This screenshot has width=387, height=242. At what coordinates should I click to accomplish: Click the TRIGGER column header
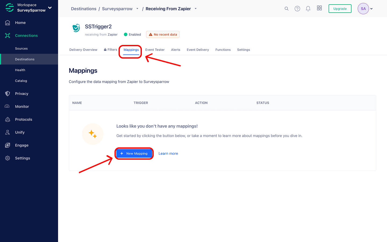pyautogui.click(x=141, y=103)
